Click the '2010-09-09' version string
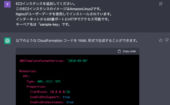170x105 pixels. pos(77,61)
